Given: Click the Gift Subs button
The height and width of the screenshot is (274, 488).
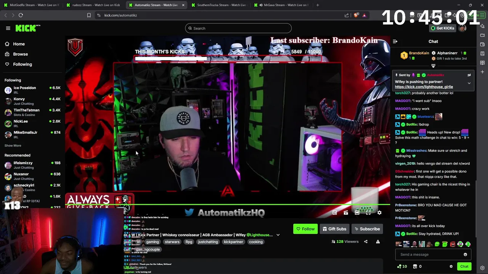Looking at the screenshot, I should (334, 229).
